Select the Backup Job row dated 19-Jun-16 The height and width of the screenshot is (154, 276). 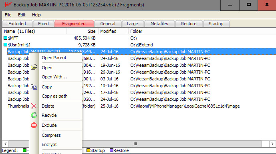point(139,65)
